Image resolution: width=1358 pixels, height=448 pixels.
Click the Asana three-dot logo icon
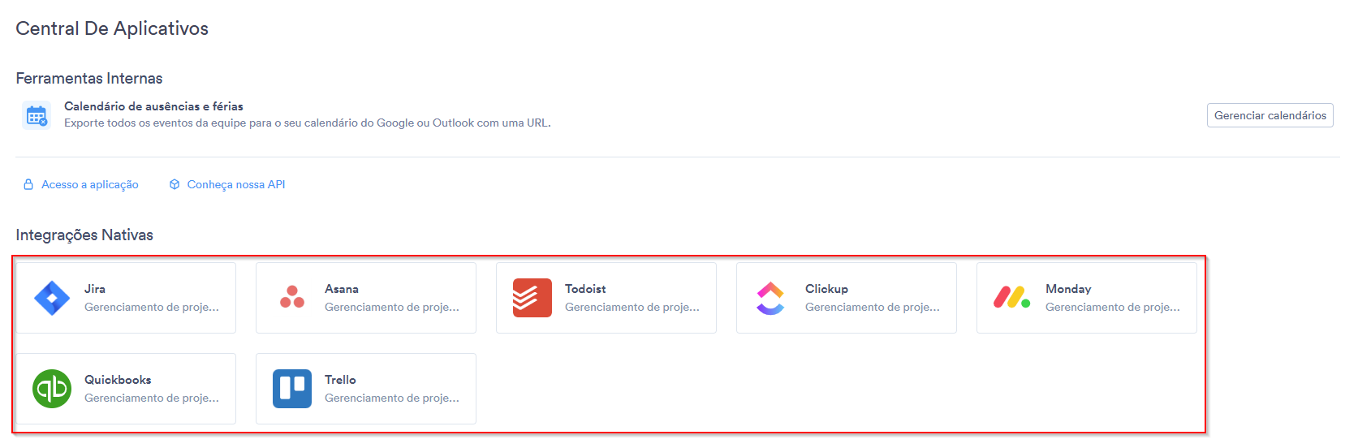pos(292,297)
